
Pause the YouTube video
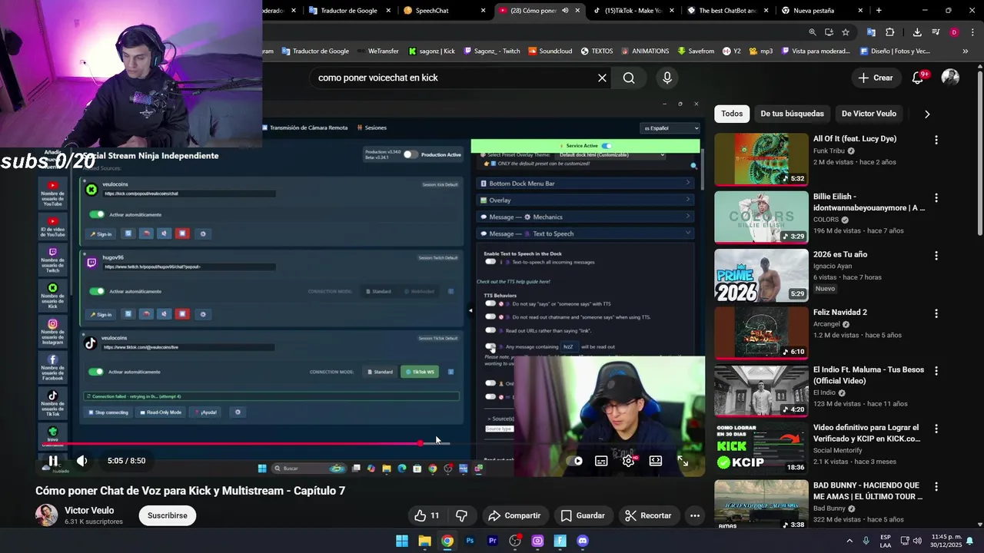tap(53, 461)
